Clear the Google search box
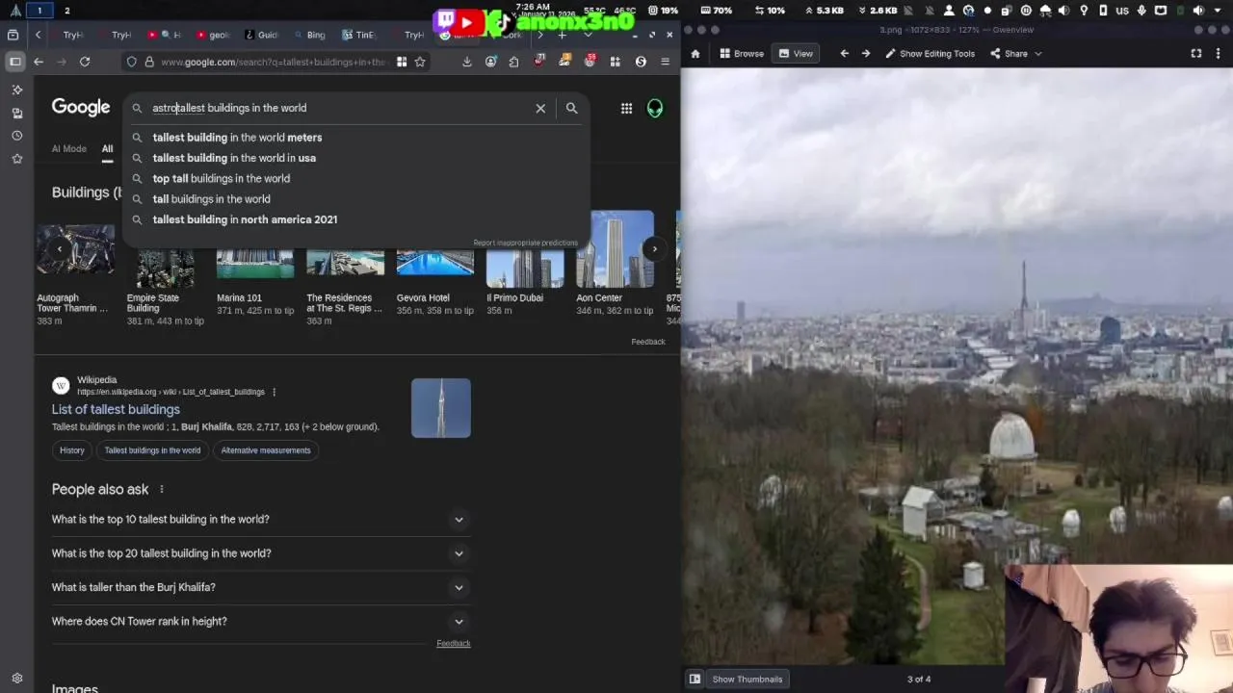The image size is (1233, 693). point(540,108)
